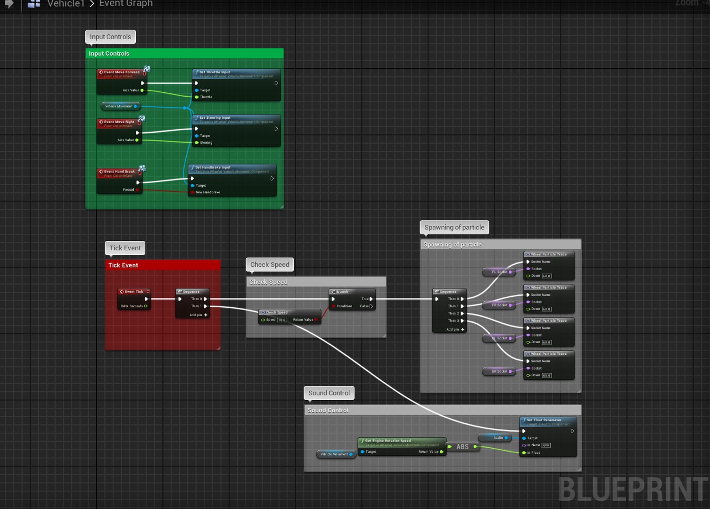The height and width of the screenshot is (509, 710).
Task: Select the FL Socket variable node
Action: click(499, 272)
